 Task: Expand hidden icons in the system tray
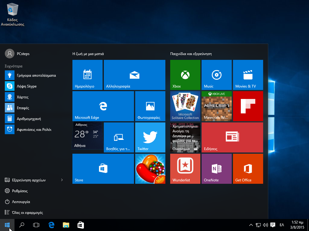[x=251, y=225]
